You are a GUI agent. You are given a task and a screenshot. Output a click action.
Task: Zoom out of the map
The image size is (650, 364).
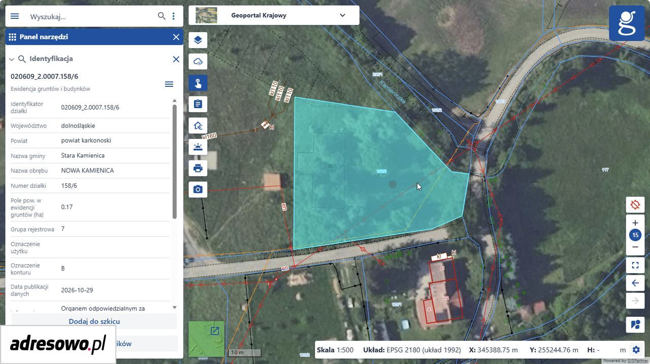635,247
